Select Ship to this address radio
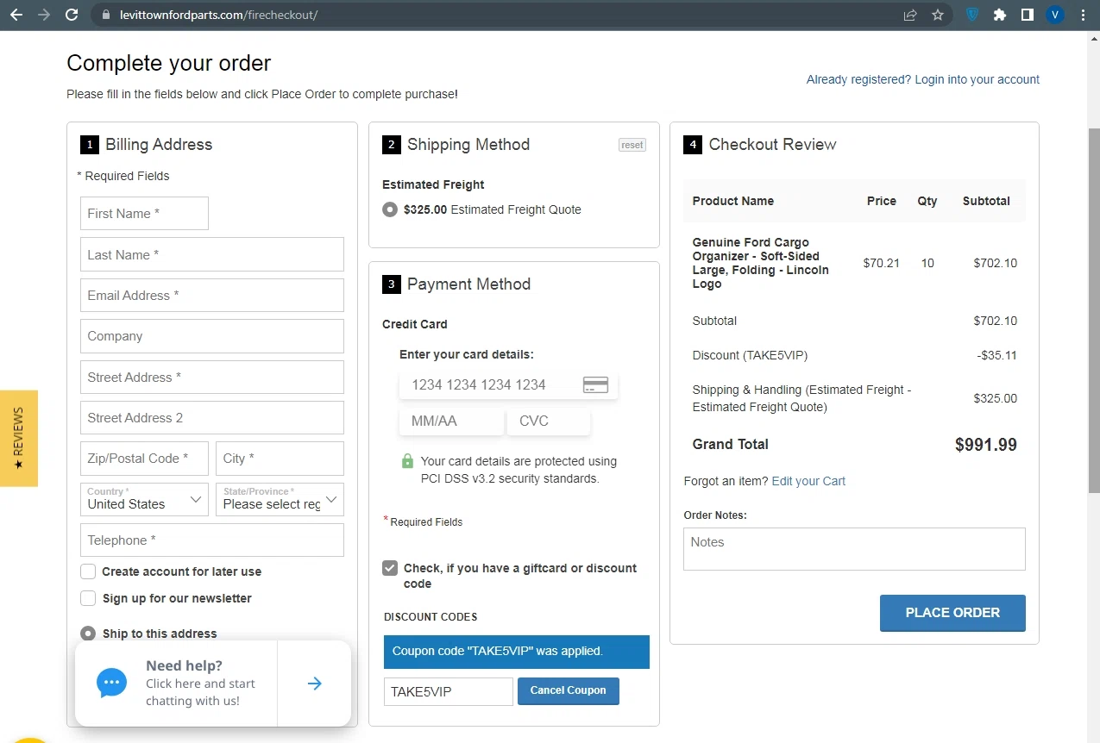Viewport: 1100px width, 743px height. (88, 634)
